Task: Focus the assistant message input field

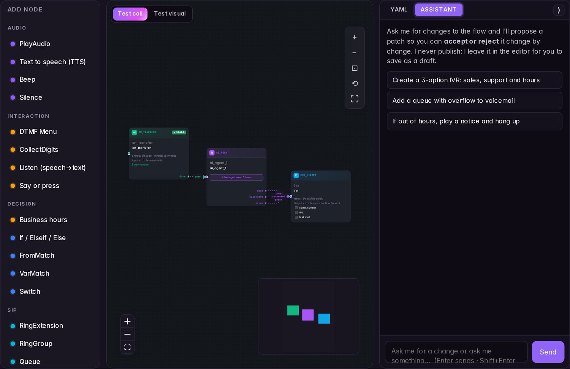Action: [x=456, y=352]
